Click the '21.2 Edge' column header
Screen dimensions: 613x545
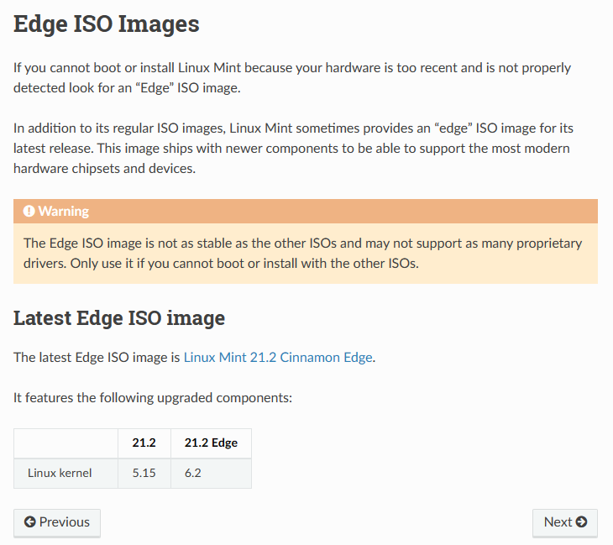click(211, 443)
